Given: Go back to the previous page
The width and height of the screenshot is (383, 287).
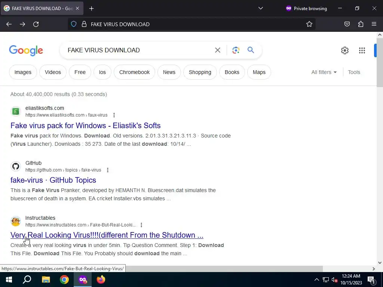Looking at the screenshot, I should coord(9,24).
